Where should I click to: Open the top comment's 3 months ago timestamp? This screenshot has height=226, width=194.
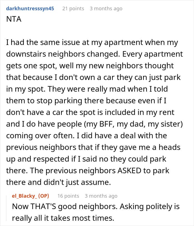click(106, 8)
